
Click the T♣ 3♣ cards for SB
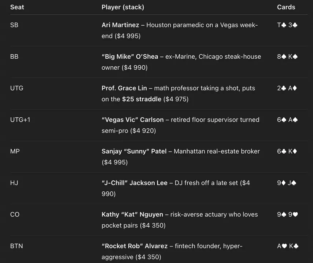[287, 25]
